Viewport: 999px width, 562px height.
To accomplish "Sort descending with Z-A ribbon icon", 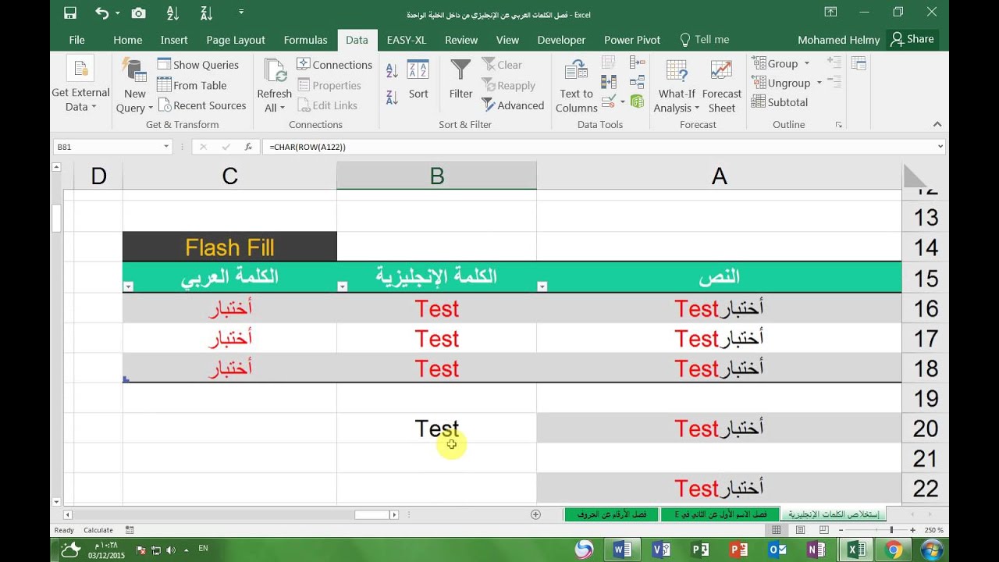I will (392, 98).
